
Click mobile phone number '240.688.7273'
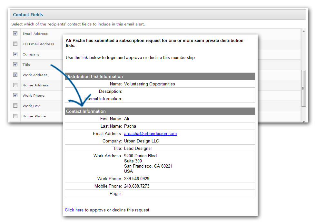[x=137, y=186]
